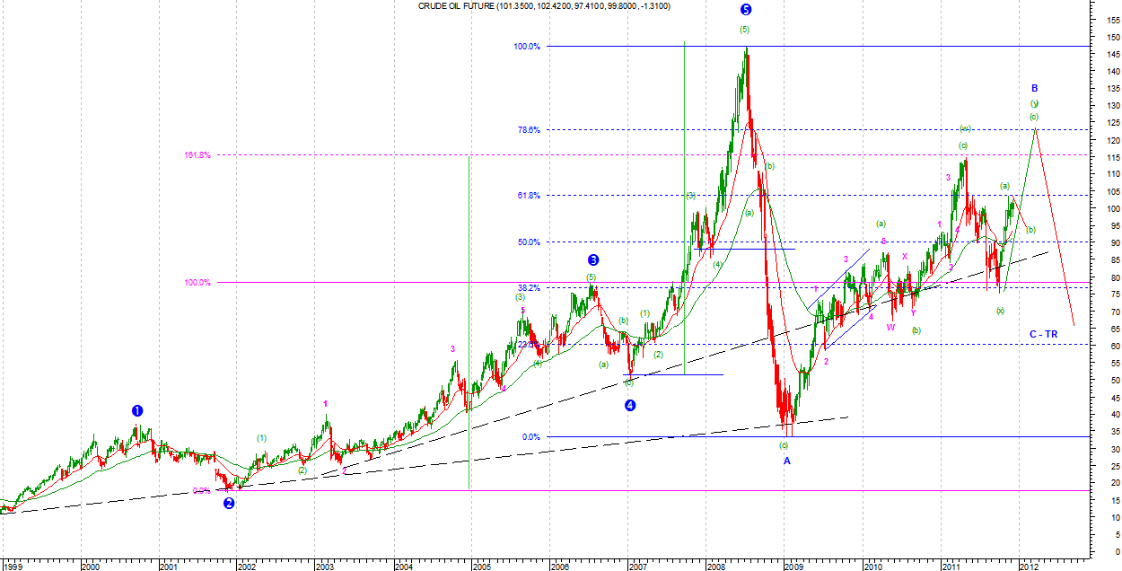The width and height of the screenshot is (1122, 571).
Task: Click the blue circled wave 1 marker
Action: [137, 410]
